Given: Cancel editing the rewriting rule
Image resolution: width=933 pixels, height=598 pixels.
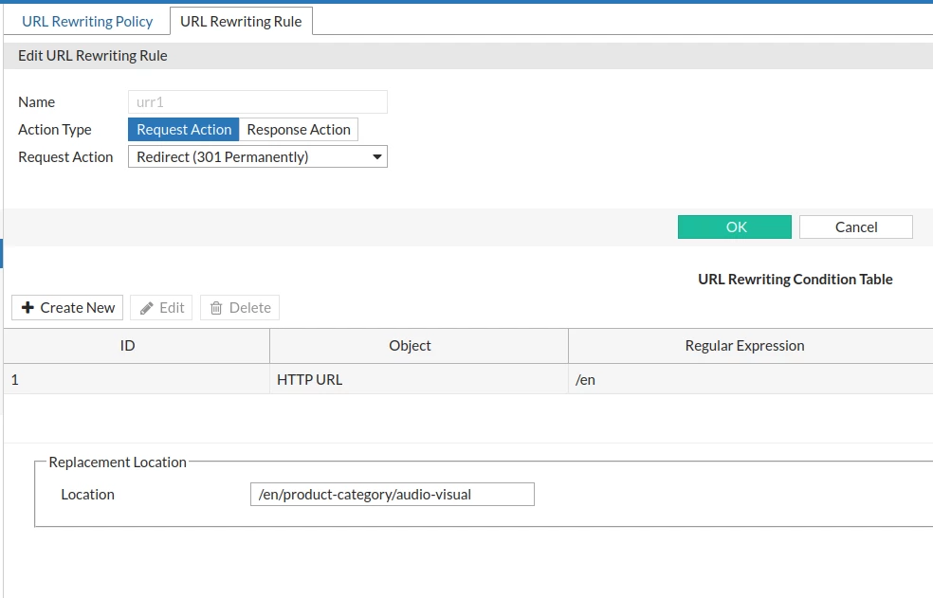Looking at the screenshot, I should (855, 227).
